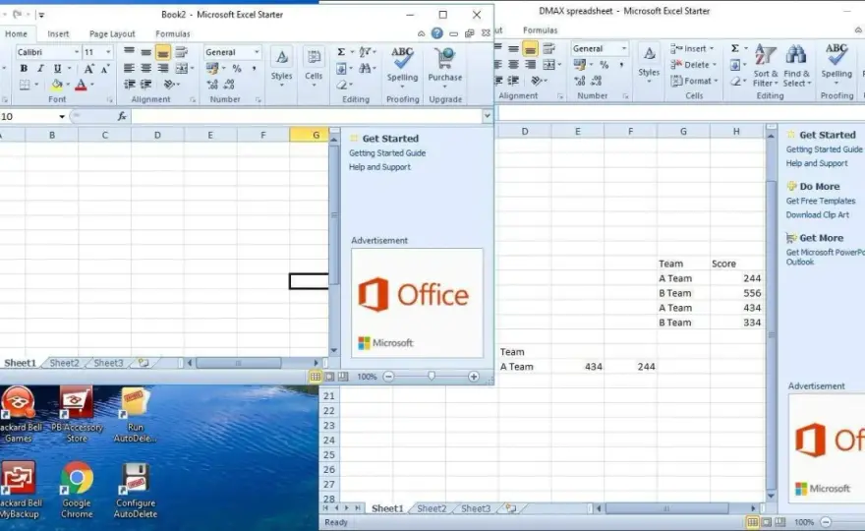
Task: Click Percent Style in Book2 Number group
Action: click(x=237, y=69)
